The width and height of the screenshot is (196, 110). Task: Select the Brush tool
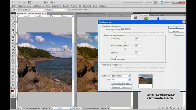click(x=13, y=40)
